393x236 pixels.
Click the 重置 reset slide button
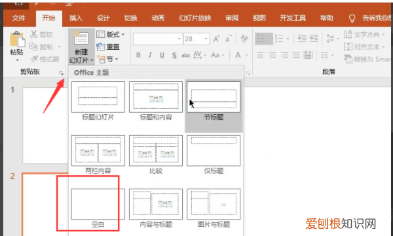pyautogui.click(x=108, y=47)
